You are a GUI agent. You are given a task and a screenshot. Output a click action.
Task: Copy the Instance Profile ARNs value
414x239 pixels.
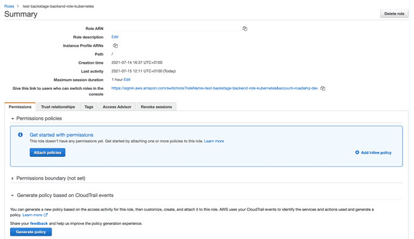[x=115, y=46]
